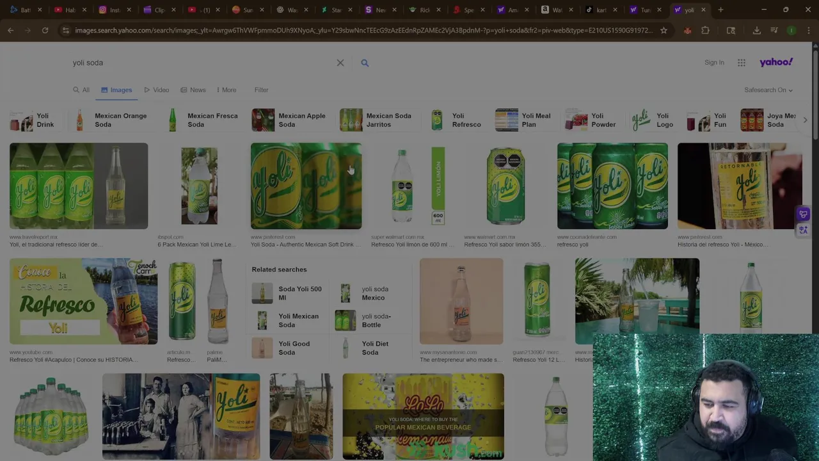
Task: Select the Yoli Refresco chip
Action: coord(456,120)
